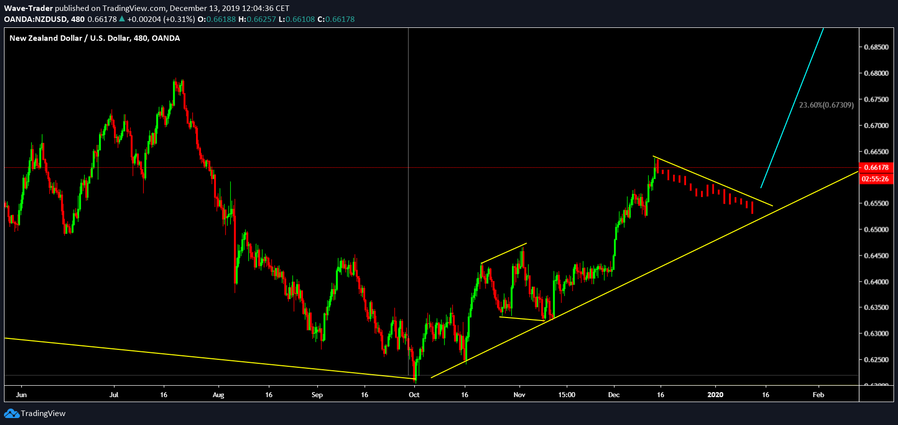Viewport: 898px width, 425px height.
Task: Click the 0.66500 price axis label
Action: pos(876,152)
